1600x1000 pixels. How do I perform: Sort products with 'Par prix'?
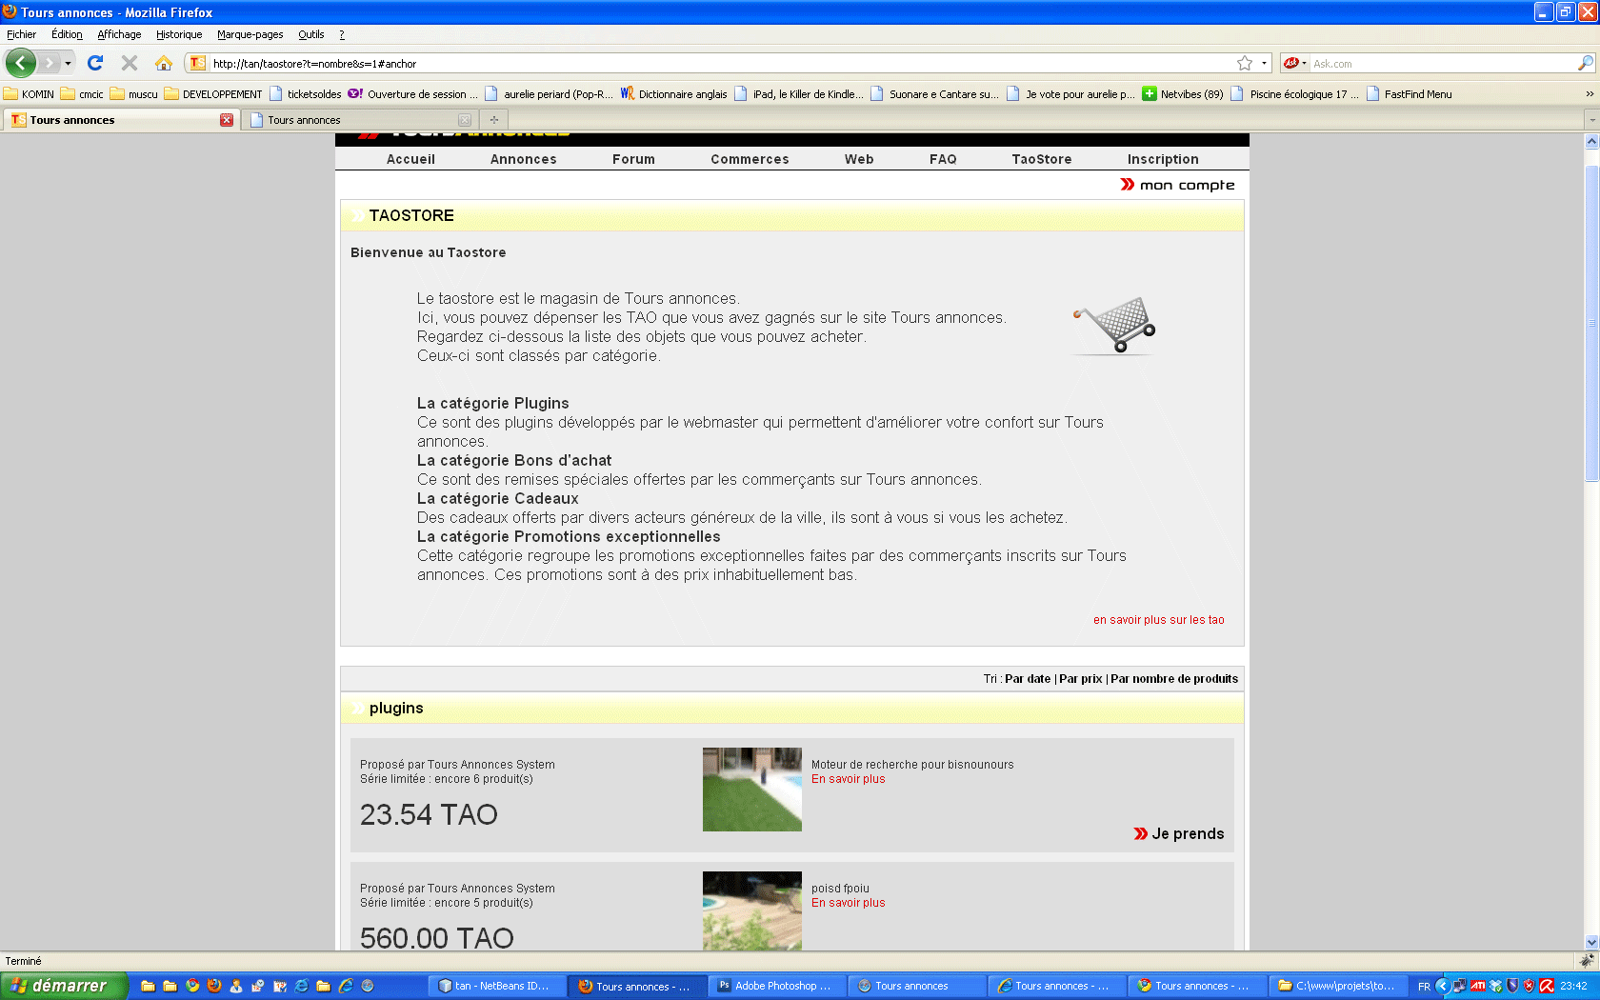[1080, 679]
